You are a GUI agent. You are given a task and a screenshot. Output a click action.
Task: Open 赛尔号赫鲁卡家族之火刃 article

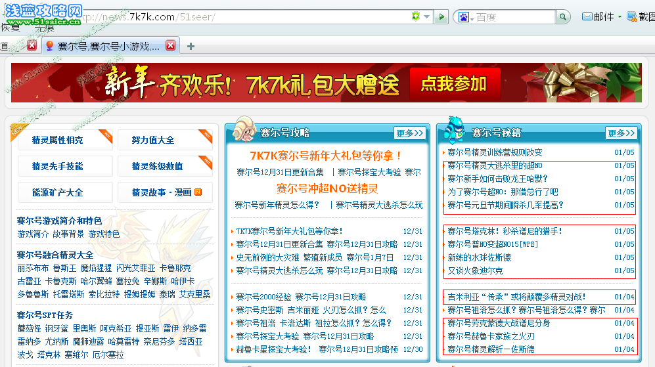(491, 337)
